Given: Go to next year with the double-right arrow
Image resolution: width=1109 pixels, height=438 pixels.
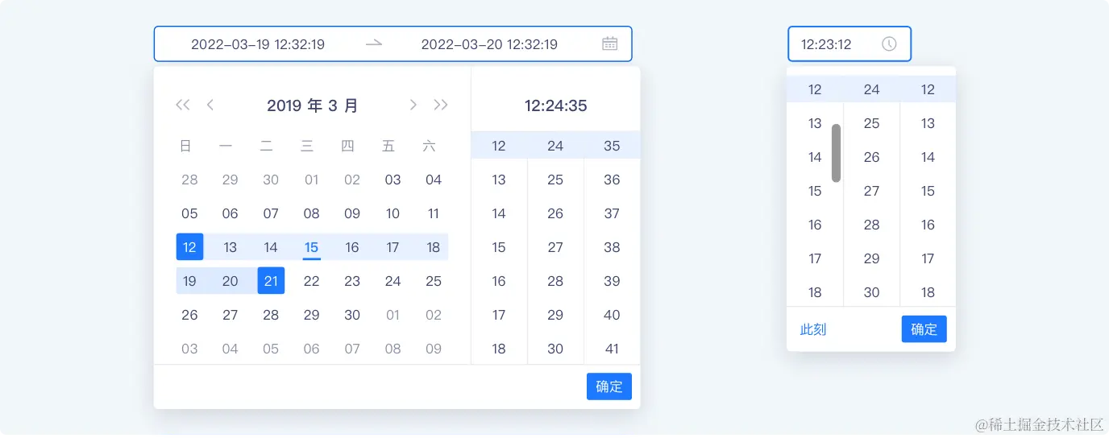Looking at the screenshot, I should point(441,105).
